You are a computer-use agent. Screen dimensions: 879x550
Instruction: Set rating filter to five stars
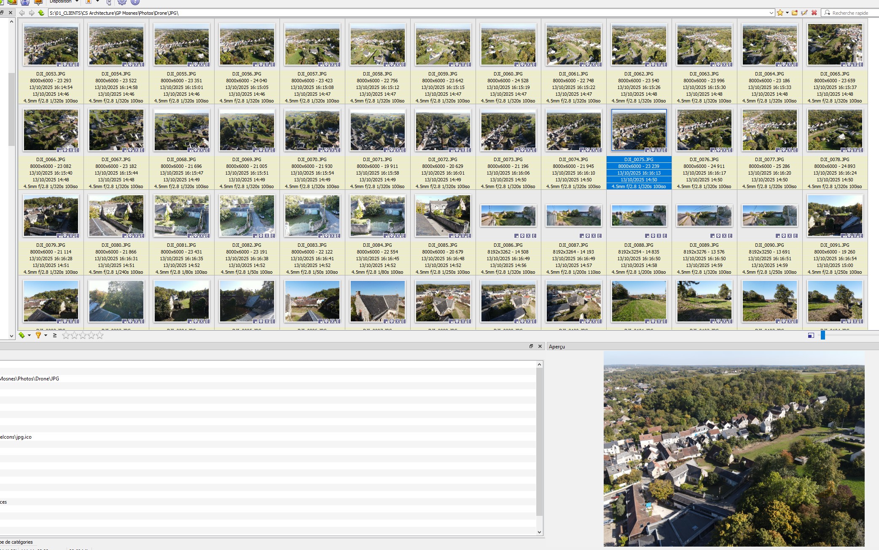click(x=99, y=335)
